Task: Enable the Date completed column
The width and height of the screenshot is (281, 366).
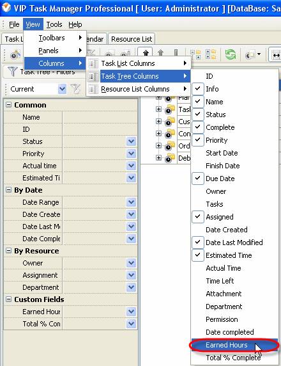Action: click(x=234, y=332)
